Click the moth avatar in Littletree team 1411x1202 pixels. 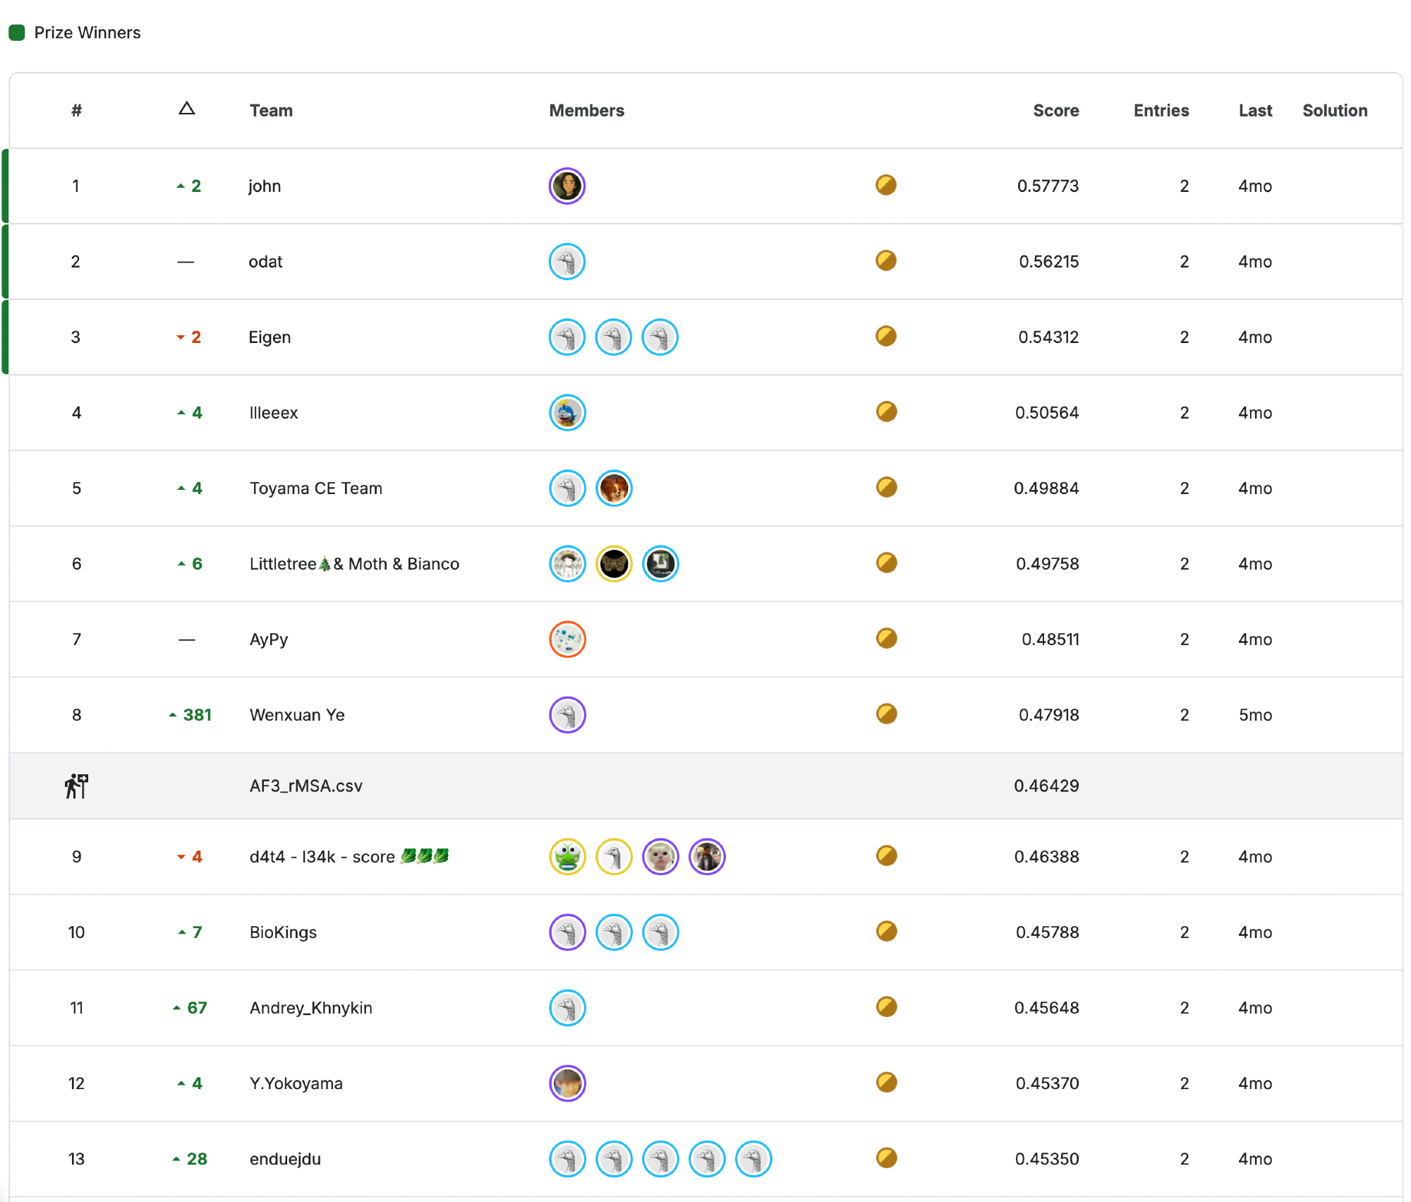pyautogui.click(x=614, y=563)
